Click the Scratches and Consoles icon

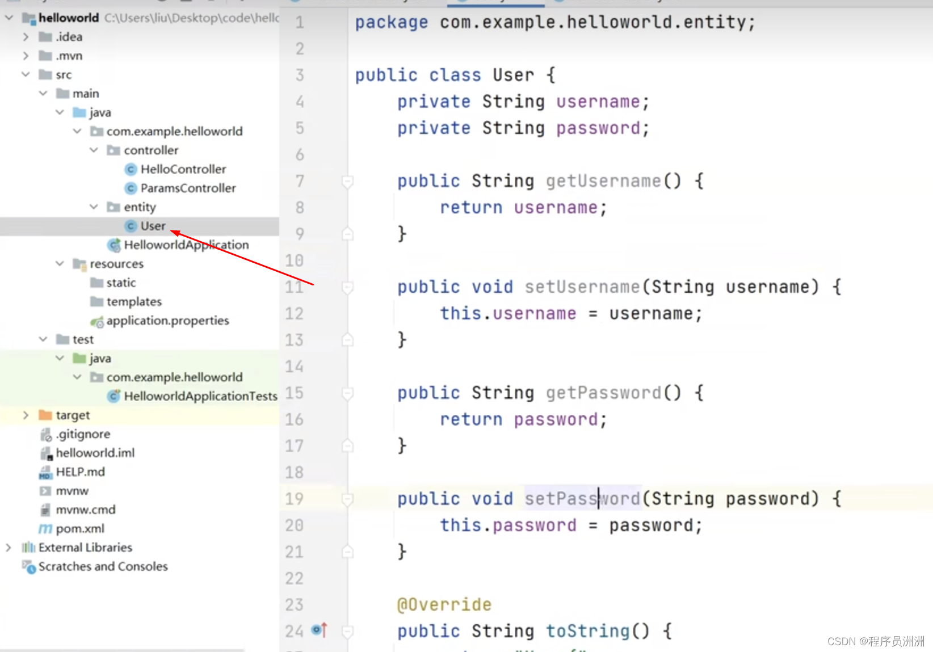tap(28, 566)
